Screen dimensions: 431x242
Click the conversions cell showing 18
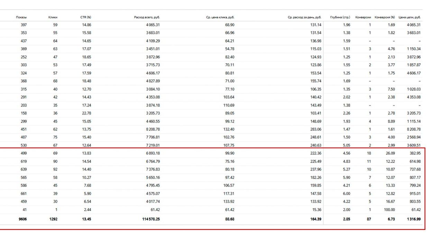[369, 153]
